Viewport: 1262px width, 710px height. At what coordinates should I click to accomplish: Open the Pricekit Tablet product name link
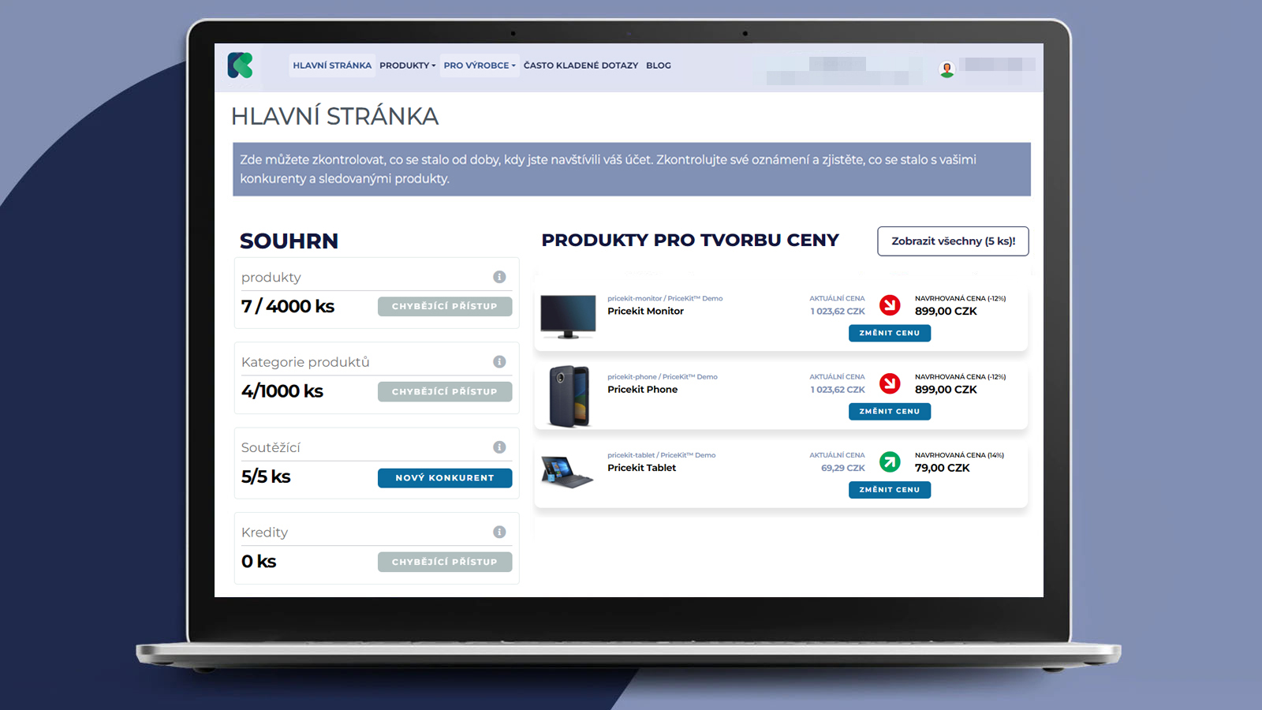coord(641,468)
